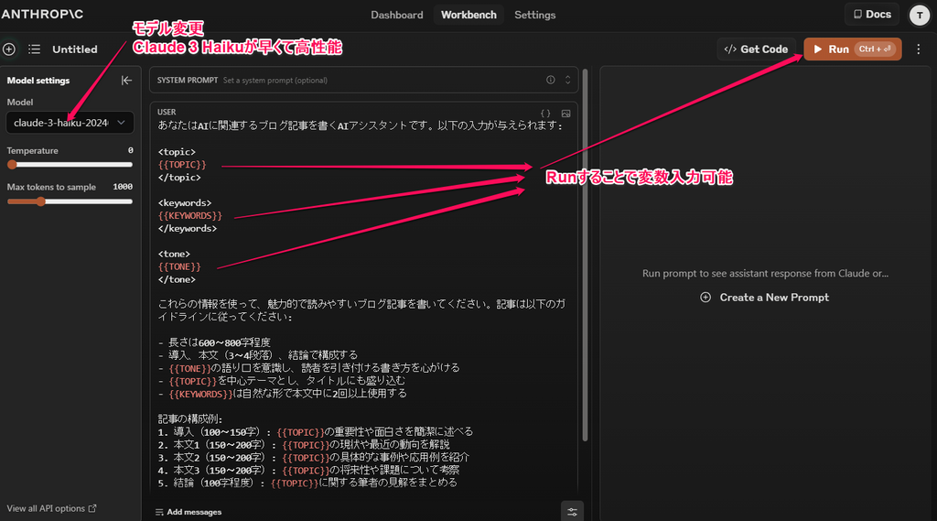The width and height of the screenshot is (937, 521).
Task: Click the new prompt plus icon
Action: click(9, 49)
